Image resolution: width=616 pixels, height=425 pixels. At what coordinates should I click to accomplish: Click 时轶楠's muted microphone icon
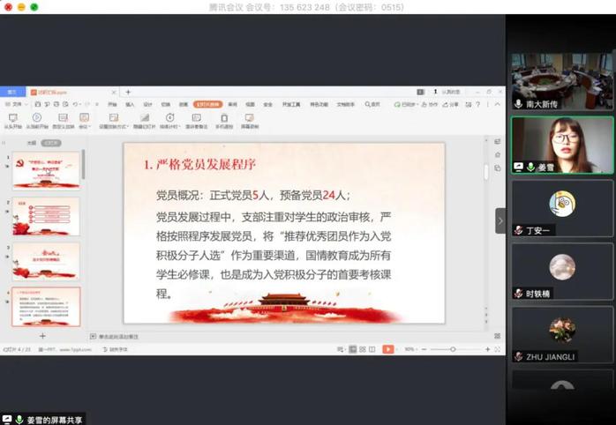coord(519,294)
